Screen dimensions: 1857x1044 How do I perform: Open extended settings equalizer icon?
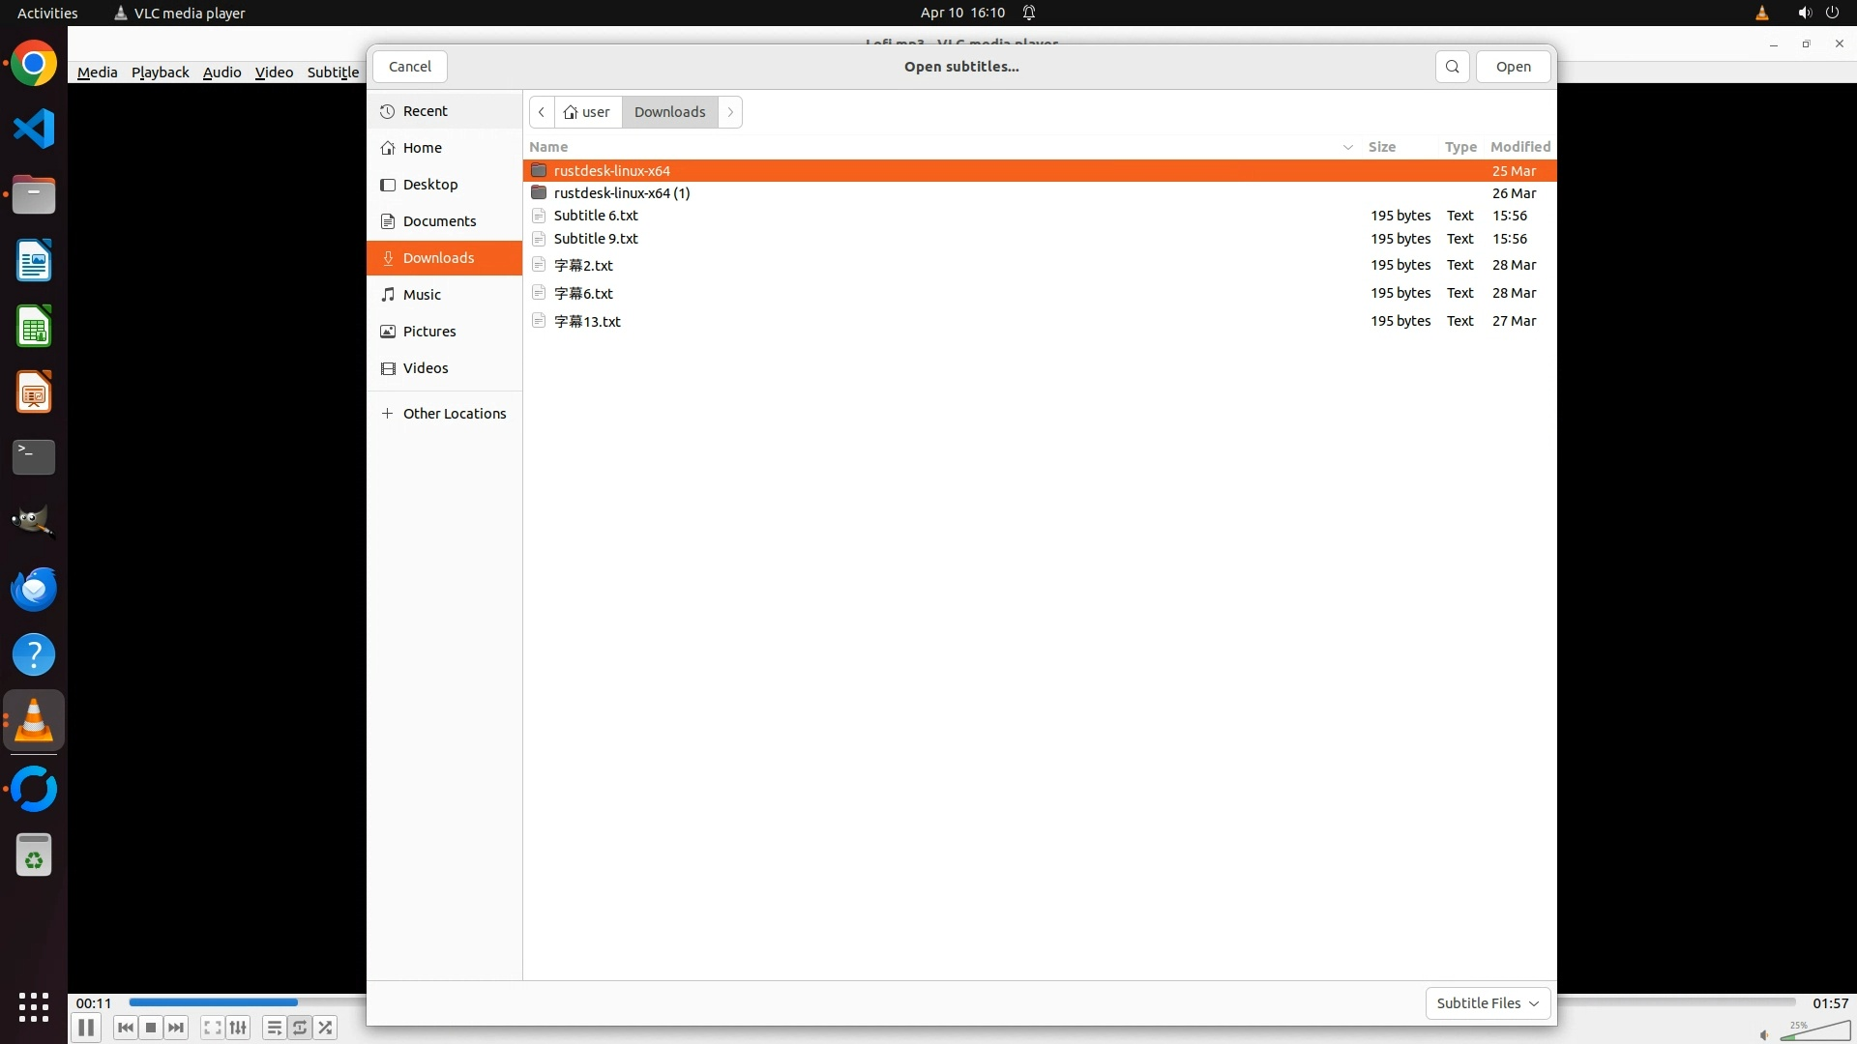(238, 1028)
